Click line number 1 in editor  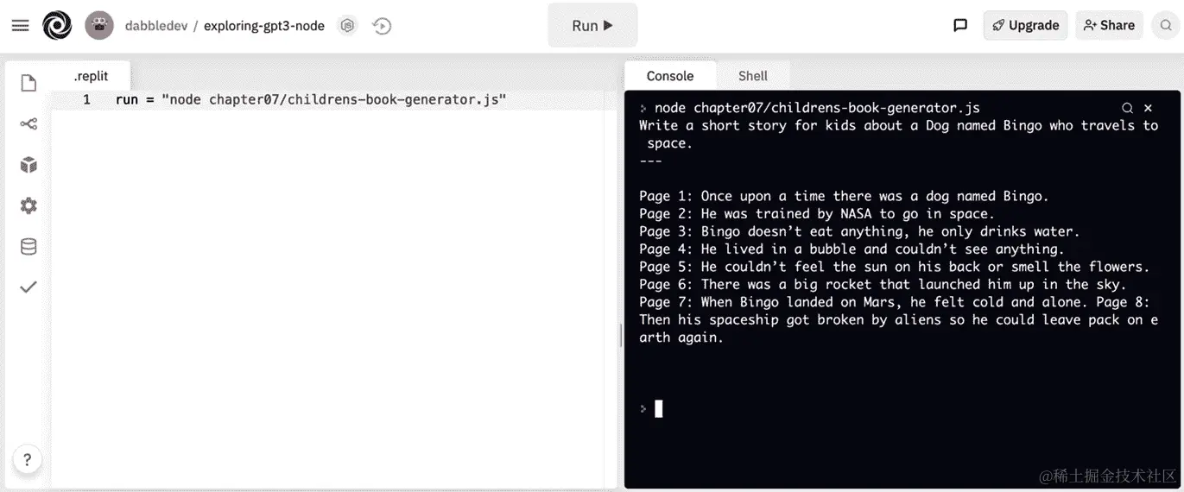(x=86, y=100)
